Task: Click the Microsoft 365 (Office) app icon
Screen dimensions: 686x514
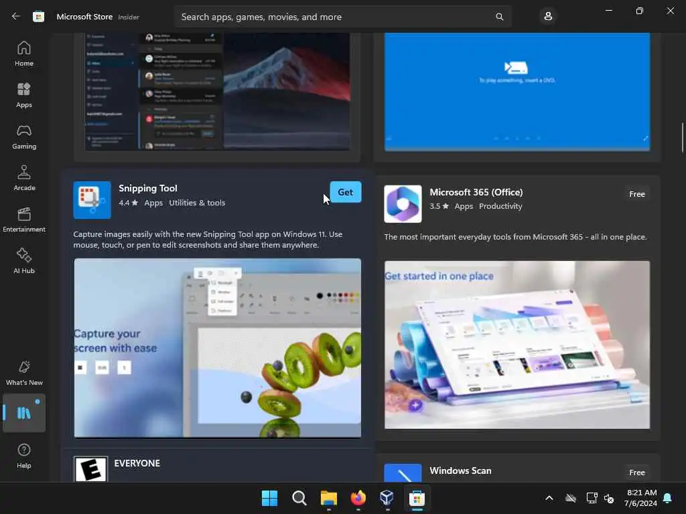Action: click(x=403, y=203)
